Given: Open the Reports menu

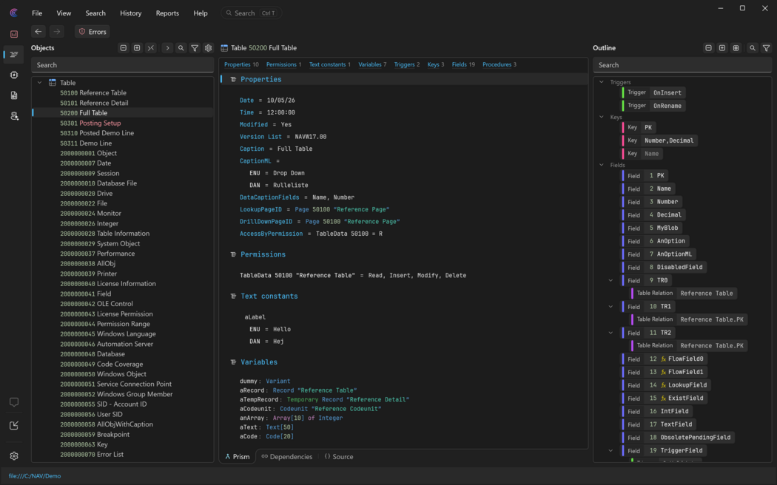Looking at the screenshot, I should pos(167,13).
